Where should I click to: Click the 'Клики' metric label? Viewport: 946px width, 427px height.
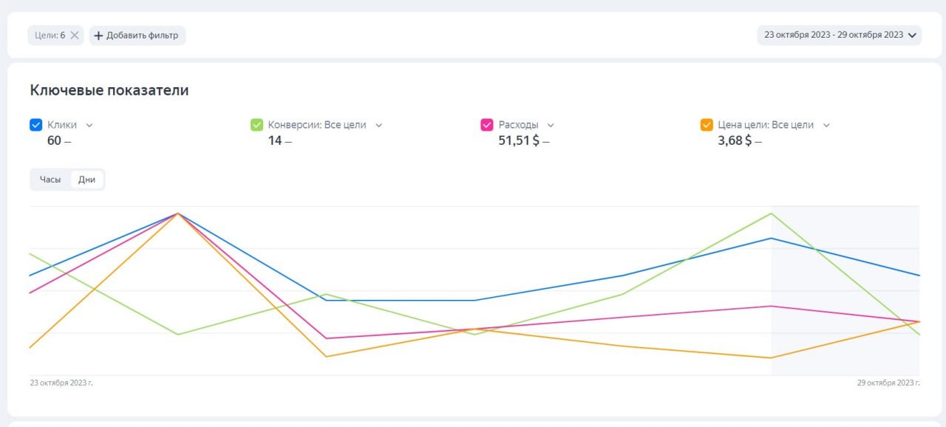click(x=62, y=125)
